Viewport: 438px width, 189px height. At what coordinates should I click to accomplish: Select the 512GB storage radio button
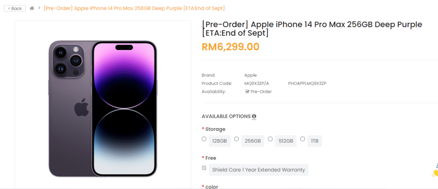coord(270,139)
